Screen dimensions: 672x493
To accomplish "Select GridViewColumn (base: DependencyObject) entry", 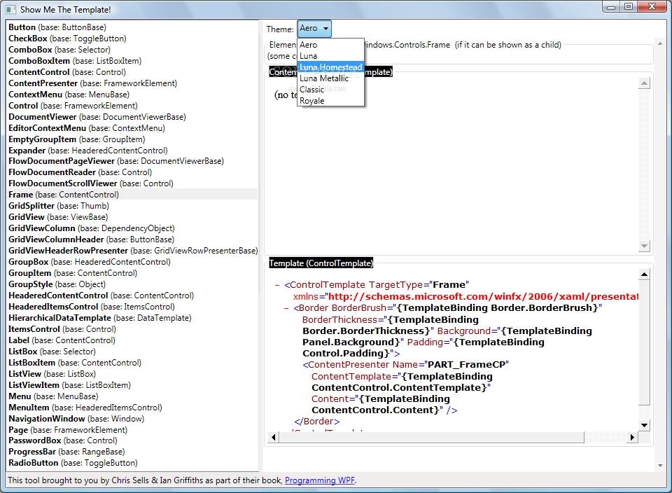I will coord(133,228).
